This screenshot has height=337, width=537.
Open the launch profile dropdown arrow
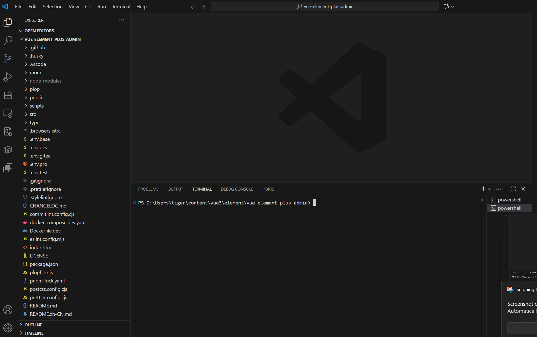[x=490, y=189]
